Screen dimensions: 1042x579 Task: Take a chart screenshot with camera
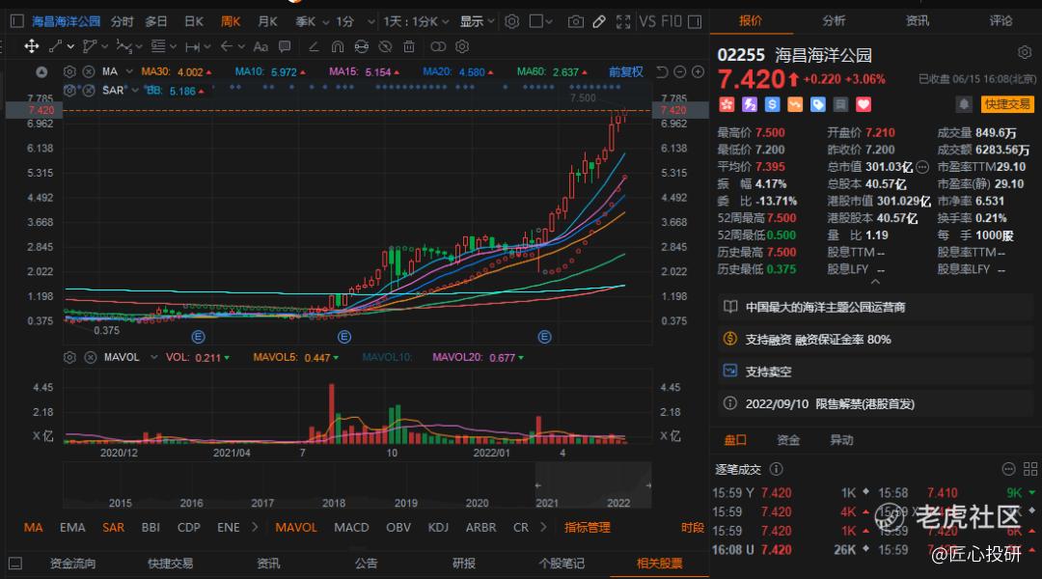(575, 22)
